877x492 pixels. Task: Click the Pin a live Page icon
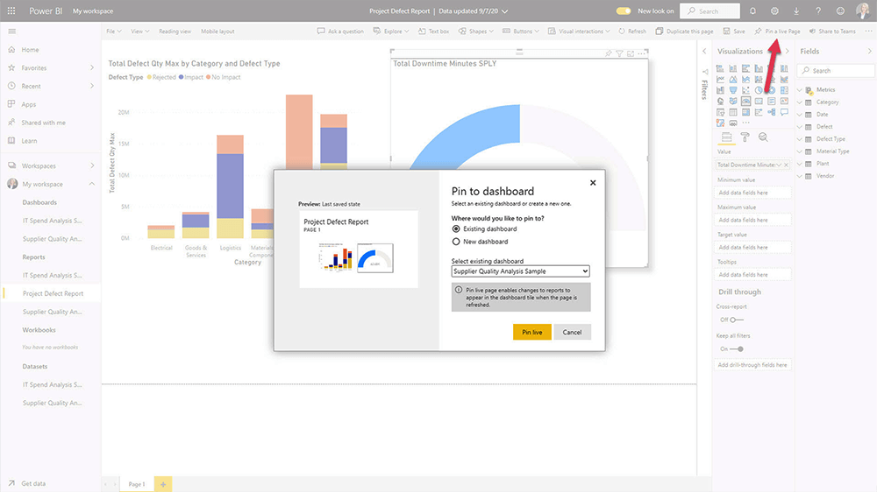click(x=758, y=32)
